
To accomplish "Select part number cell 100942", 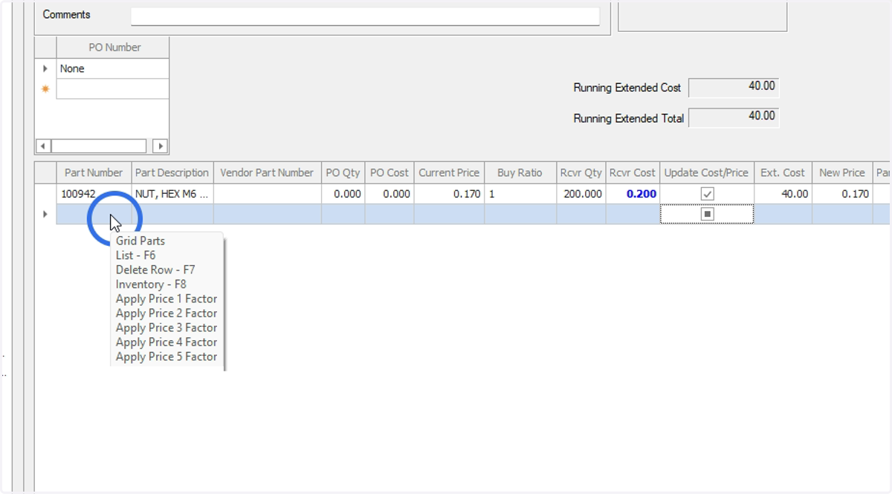I will (94, 194).
